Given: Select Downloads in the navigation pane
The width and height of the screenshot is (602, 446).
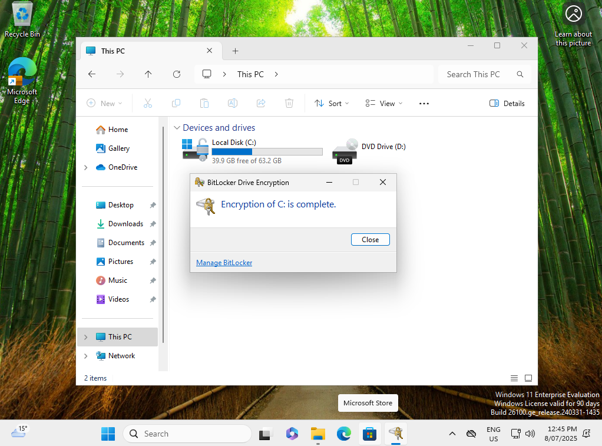Looking at the screenshot, I should (x=125, y=224).
